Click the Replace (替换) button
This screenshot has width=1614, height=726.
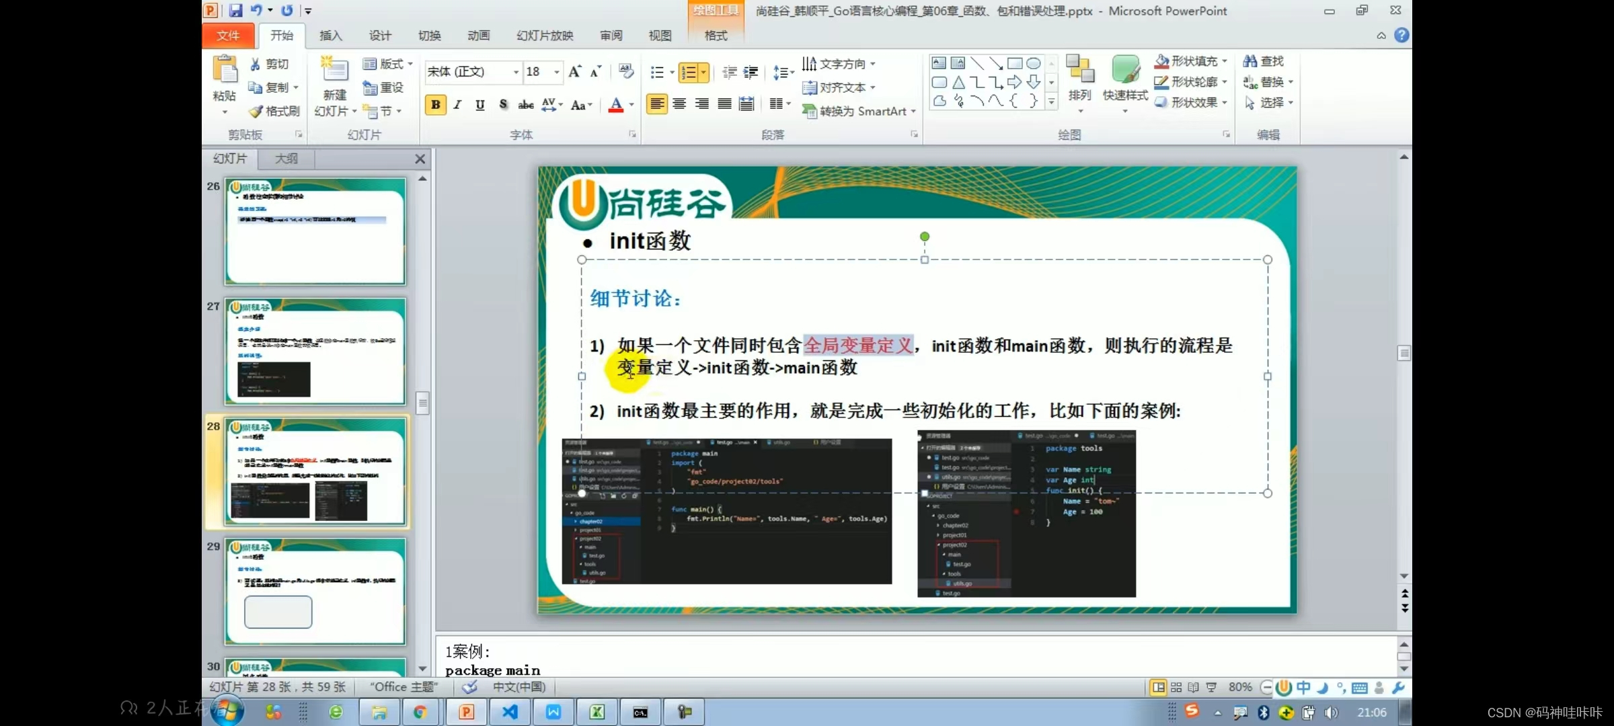(x=1268, y=82)
